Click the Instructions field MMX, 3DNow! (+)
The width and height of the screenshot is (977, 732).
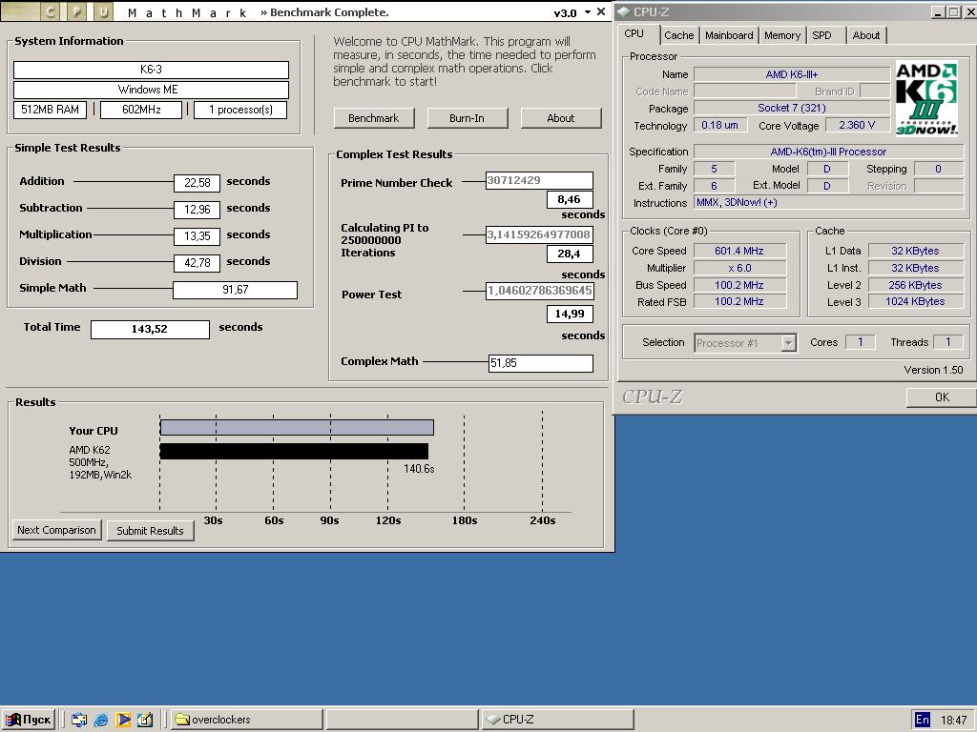[829, 203]
